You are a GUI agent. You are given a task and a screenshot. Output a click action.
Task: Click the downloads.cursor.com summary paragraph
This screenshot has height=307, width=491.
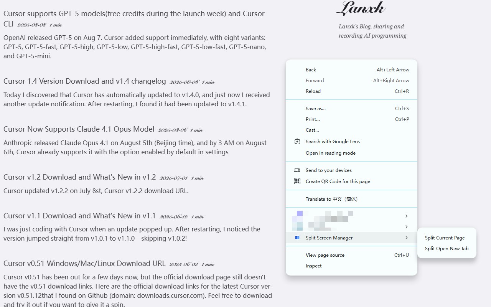coord(138,290)
